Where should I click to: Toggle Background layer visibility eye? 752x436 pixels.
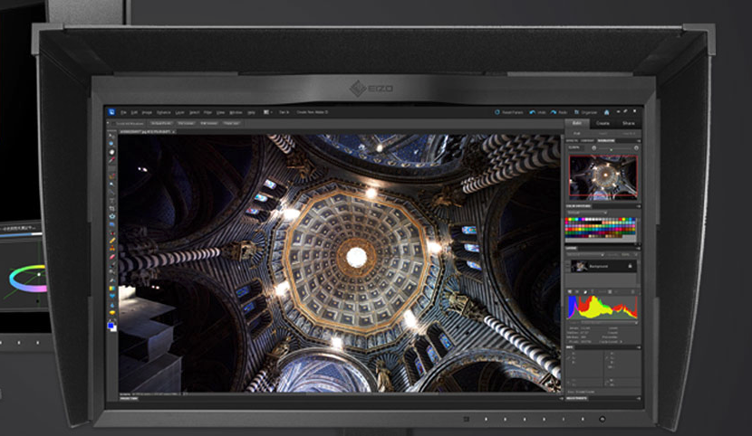567,266
